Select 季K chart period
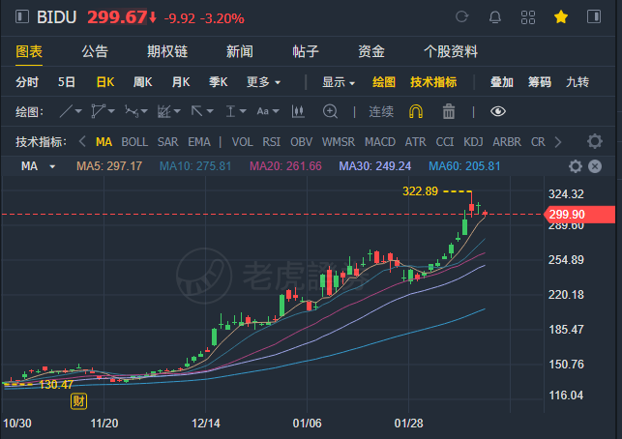 (219, 82)
